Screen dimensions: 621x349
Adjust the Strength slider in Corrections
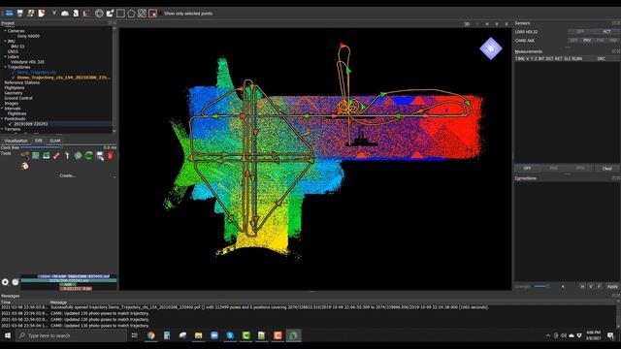tap(541, 286)
